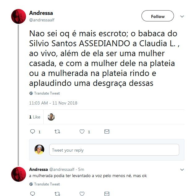Translate the main tweet
This screenshot has width=195, height=196.
[47, 93]
